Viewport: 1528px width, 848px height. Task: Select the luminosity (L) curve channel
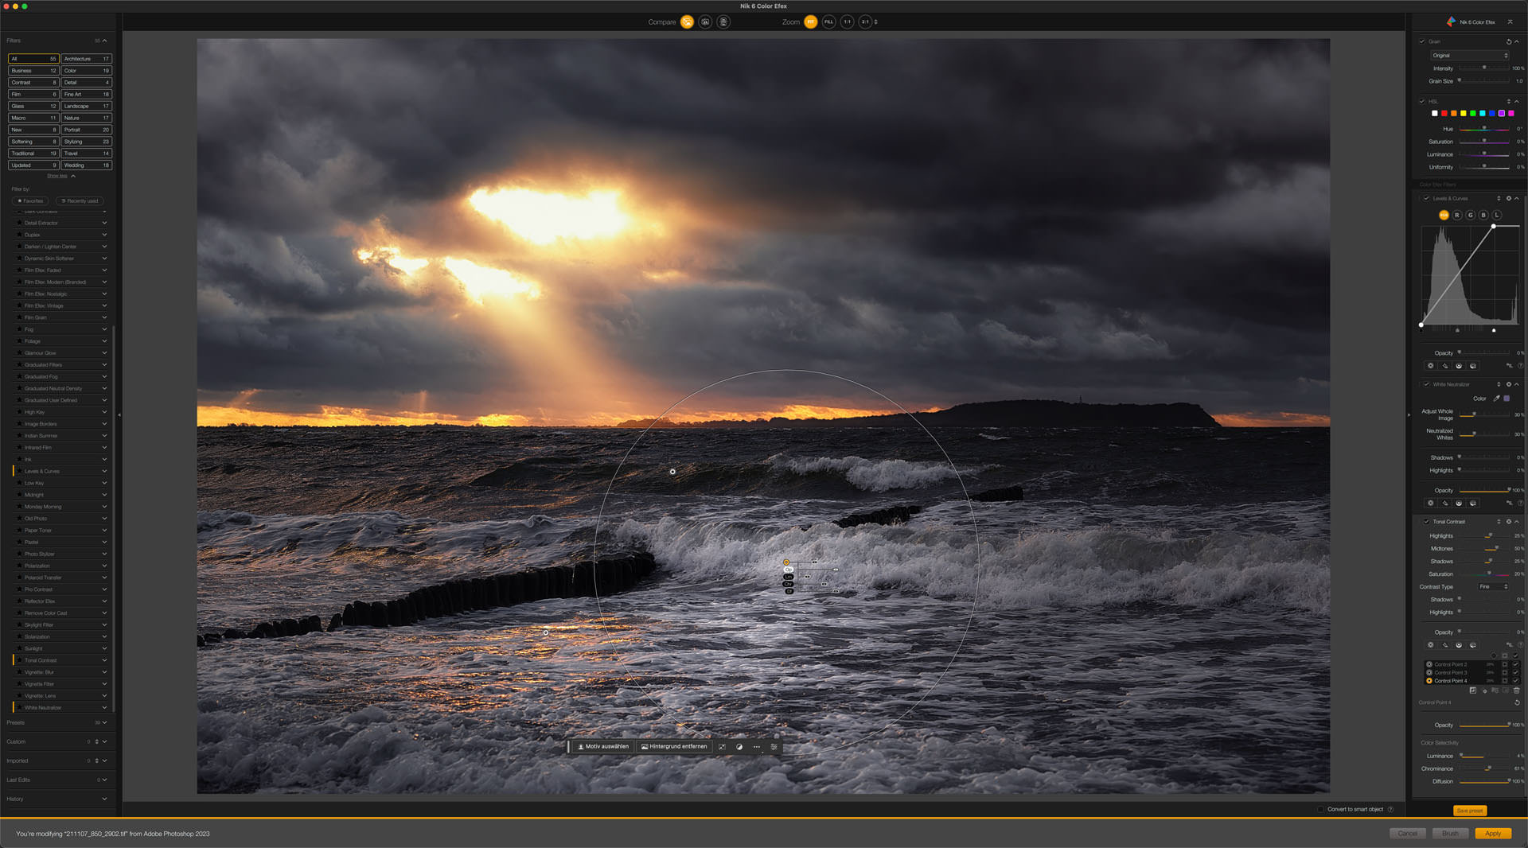1497,215
